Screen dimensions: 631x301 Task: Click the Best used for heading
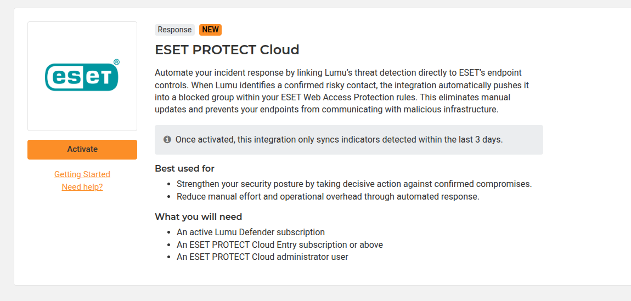185,168
